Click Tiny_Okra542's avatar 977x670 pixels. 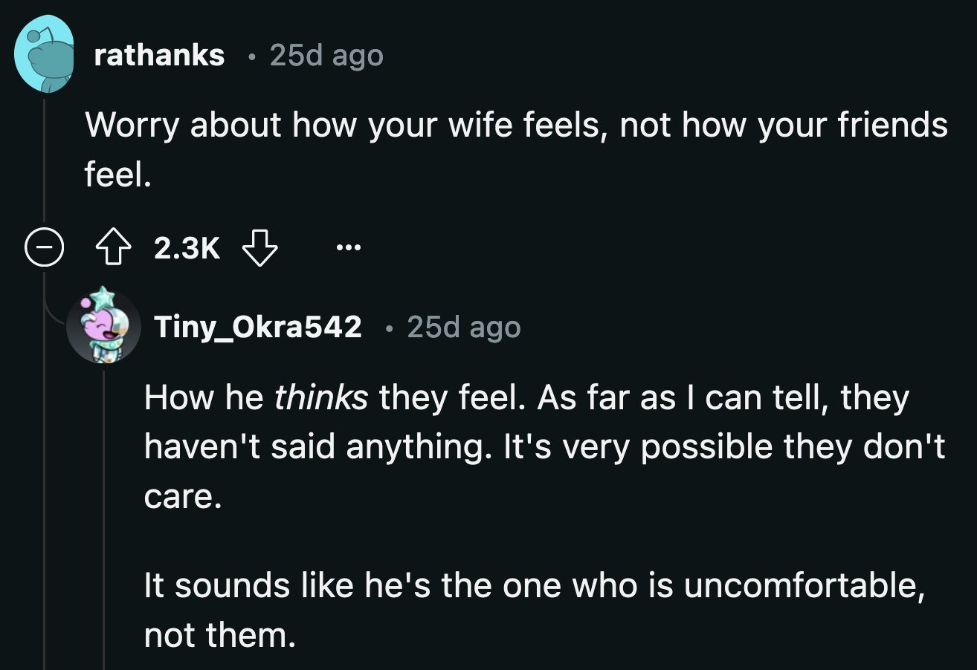pyautogui.click(x=104, y=327)
